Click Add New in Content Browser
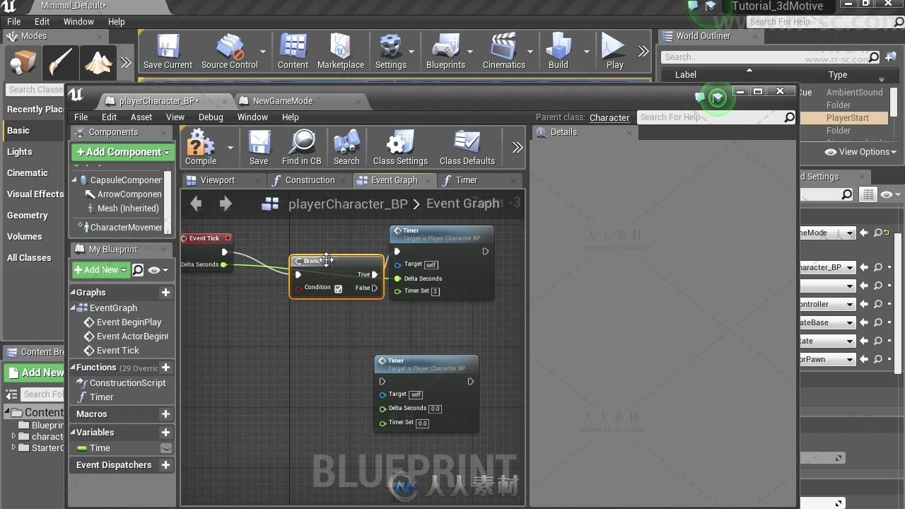This screenshot has width=905, height=509. click(x=35, y=373)
